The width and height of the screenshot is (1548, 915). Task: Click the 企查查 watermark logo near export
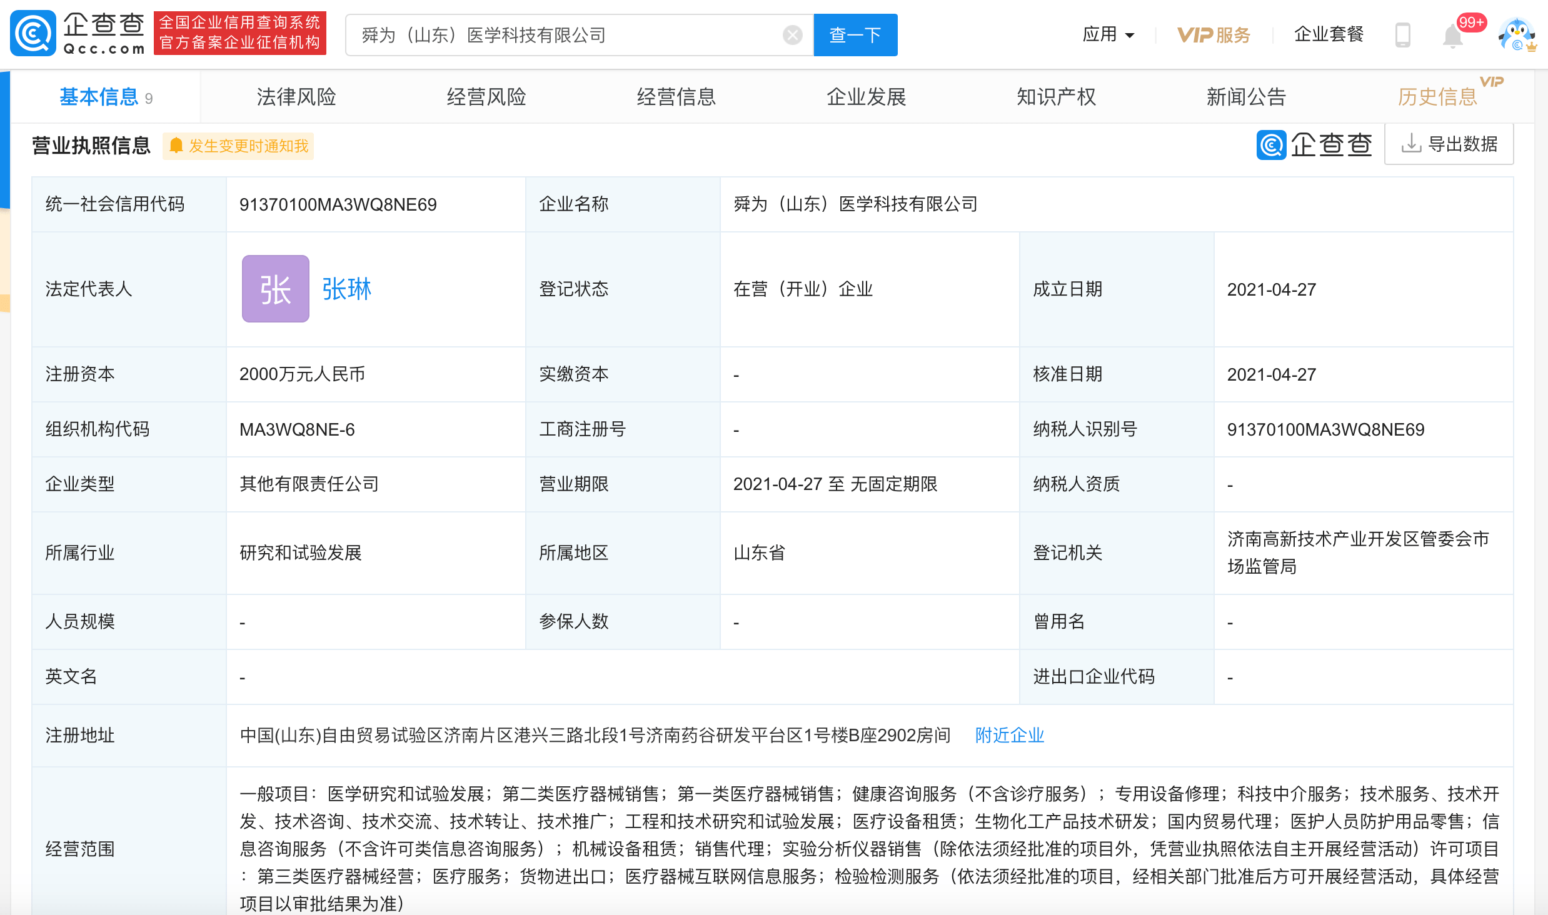(x=1314, y=145)
